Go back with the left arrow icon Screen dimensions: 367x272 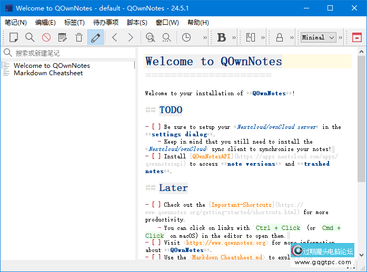(x=115, y=37)
